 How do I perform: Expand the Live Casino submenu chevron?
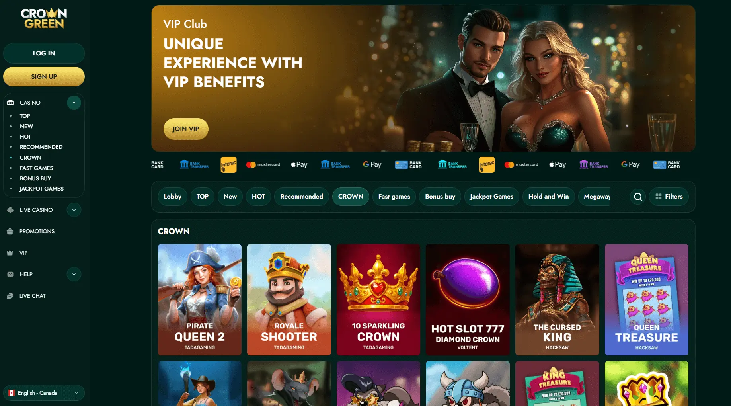tap(74, 210)
